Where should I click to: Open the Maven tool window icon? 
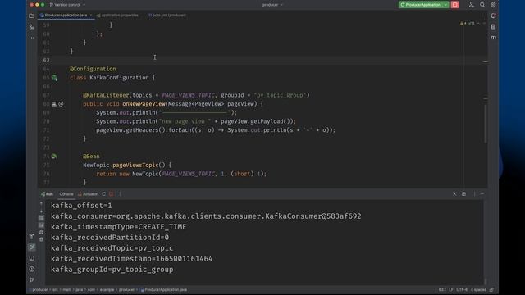493,38
